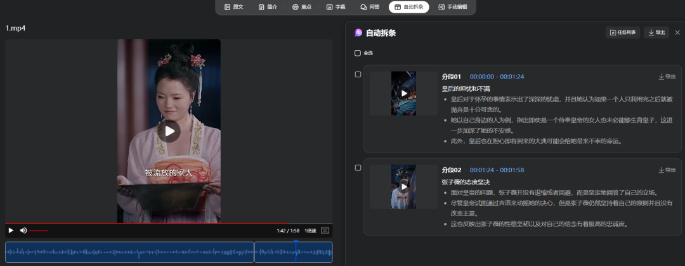The height and width of the screenshot is (266, 685).
Task: Tick the checkbox for 分段01
Action: 358,75
